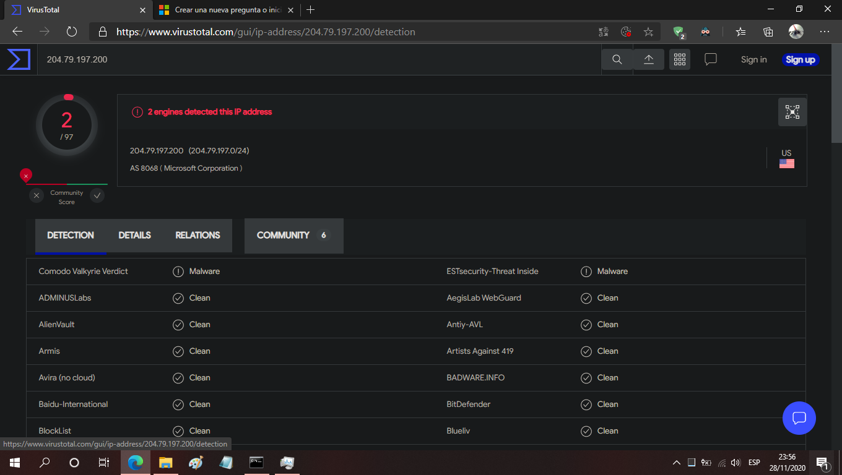Open the blue chat support bubble
Image resolution: width=842 pixels, height=475 pixels.
tap(799, 418)
